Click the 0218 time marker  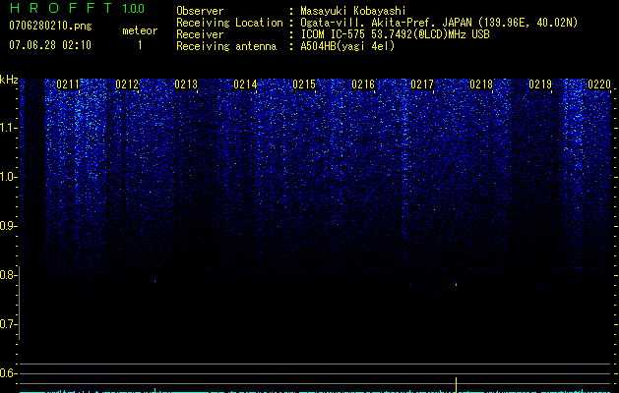(481, 84)
